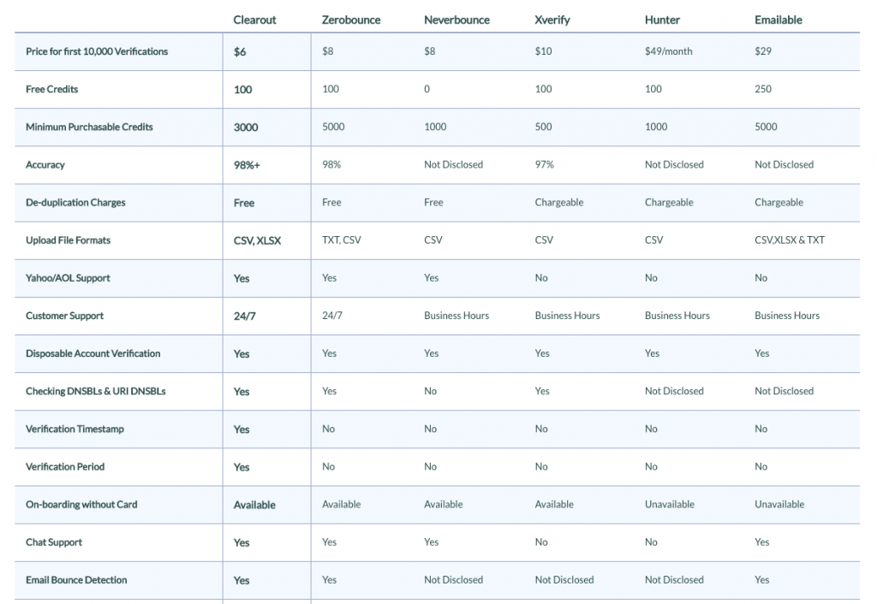The height and width of the screenshot is (604, 877).
Task: Click Emailable's CSV,XLSX & TXT cell
Action: [x=789, y=240]
